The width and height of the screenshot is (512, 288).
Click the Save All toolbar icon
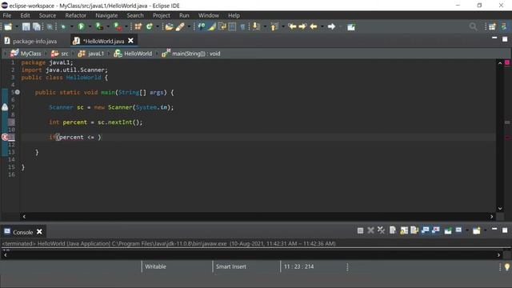click(36, 26)
